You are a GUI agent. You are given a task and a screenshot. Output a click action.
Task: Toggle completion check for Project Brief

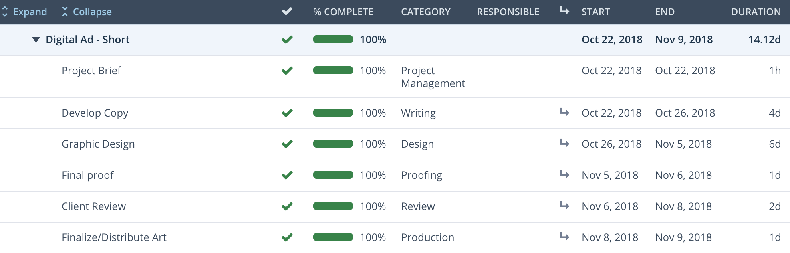287,71
